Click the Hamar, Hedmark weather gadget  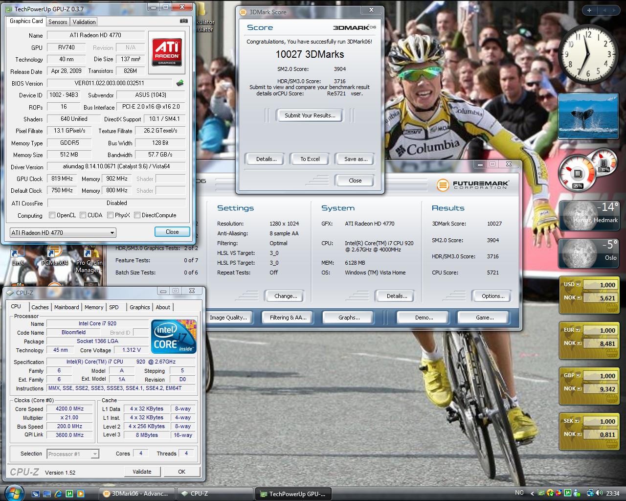tap(589, 215)
